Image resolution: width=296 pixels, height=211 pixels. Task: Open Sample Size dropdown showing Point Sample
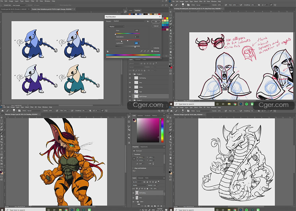[19, 5]
